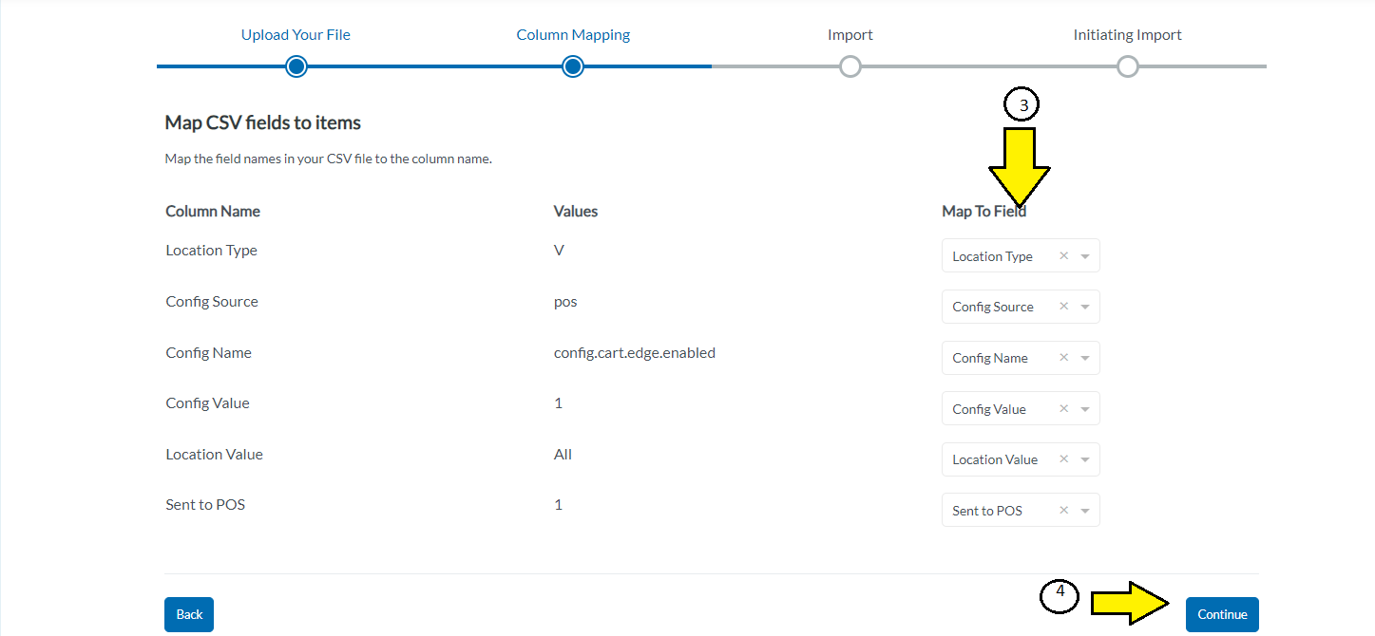Click the yellow arrow annotation above Map To Field

coord(1022,161)
